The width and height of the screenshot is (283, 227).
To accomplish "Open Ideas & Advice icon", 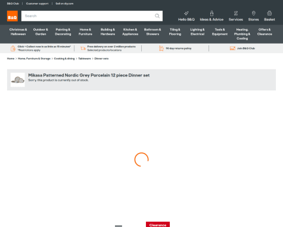I will click(x=212, y=13).
